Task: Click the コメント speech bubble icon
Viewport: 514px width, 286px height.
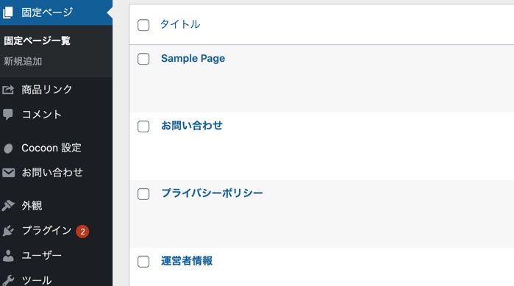Action: click(x=8, y=115)
